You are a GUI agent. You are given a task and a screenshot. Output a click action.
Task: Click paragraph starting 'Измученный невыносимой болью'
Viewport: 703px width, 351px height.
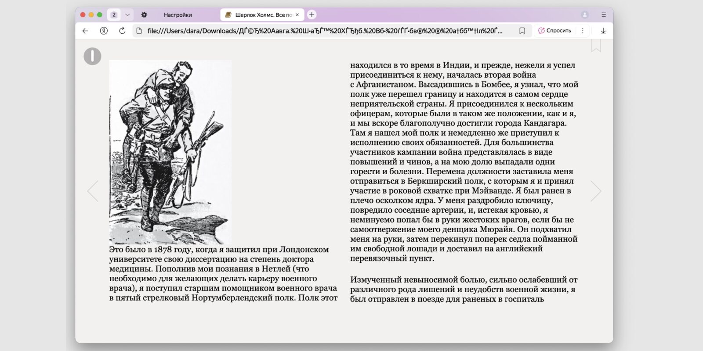464,290
